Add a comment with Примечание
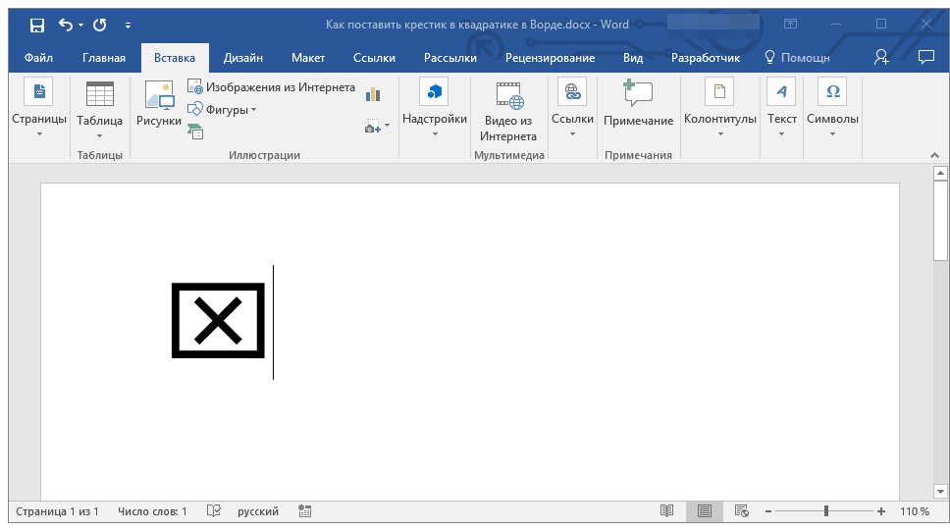The width and height of the screenshot is (950, 531). 638,95
